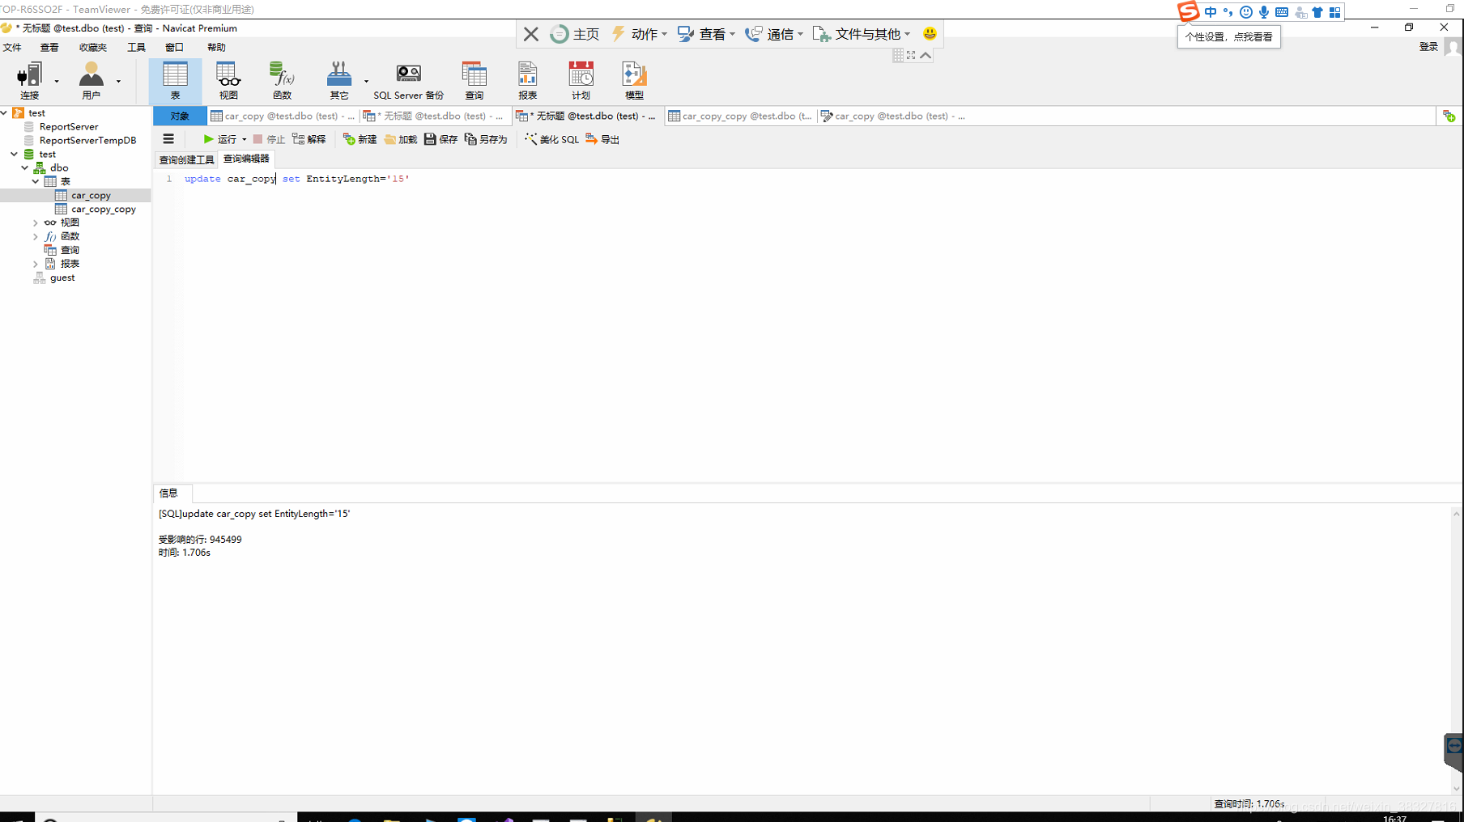This screenshot has width=1464, height=822.
Task: Collapse the dbo schema node
Action: coord(25,167)
